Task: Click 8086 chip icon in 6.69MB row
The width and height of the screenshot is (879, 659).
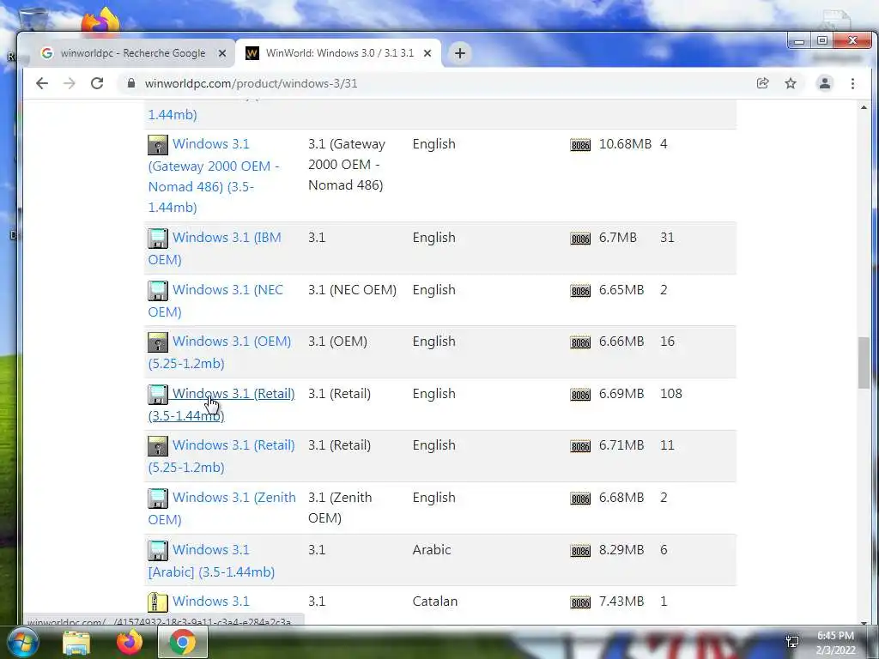Action: [580, 395]
